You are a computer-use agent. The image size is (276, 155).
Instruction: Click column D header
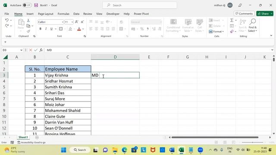pyautogui.click(x=115, y=57)
